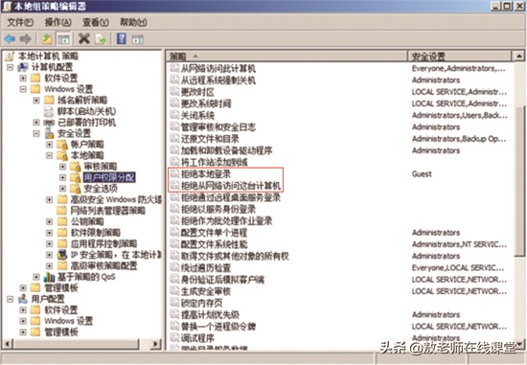This screenshot has height=365, width=527.
Task: Open the 操作(A) menu
Action: click(58, 22)
